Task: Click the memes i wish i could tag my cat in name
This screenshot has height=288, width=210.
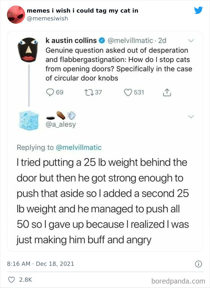Action: pyautogui.click(x=82, y=10)
